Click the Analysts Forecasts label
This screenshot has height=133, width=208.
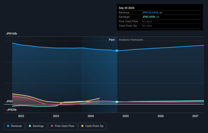131,40
